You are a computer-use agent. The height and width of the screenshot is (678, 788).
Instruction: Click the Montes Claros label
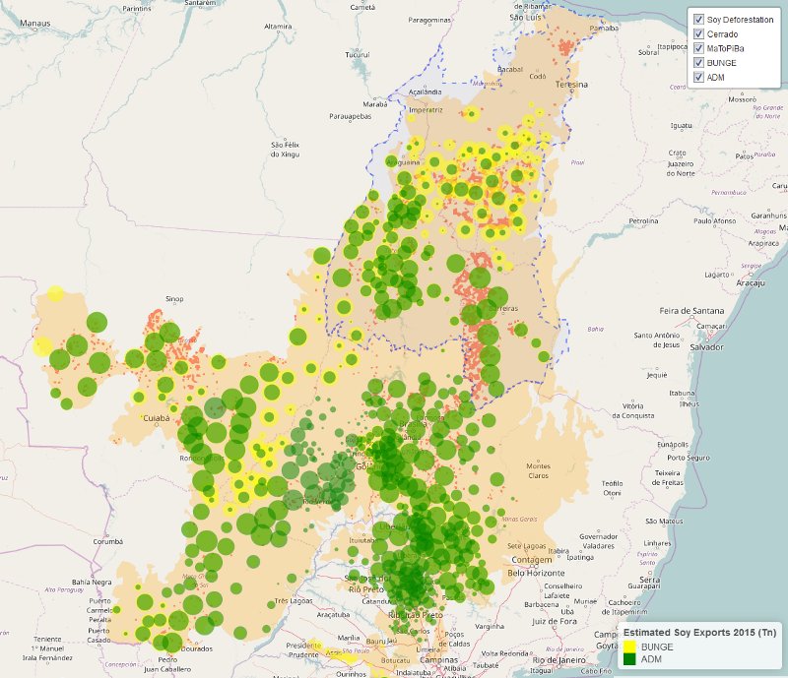click(x=538, y=470)
